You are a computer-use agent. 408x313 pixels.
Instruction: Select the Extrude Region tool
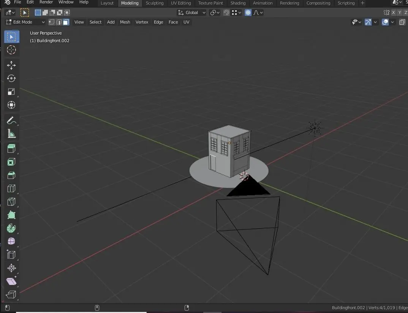point(11,149)
